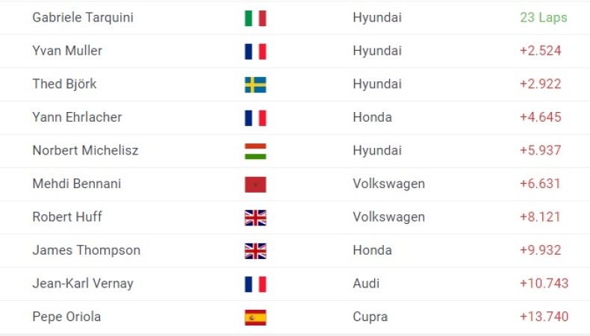
Task: Select driver name Yvan Muller
Action: pyautogui.click(x=67, y=51)
